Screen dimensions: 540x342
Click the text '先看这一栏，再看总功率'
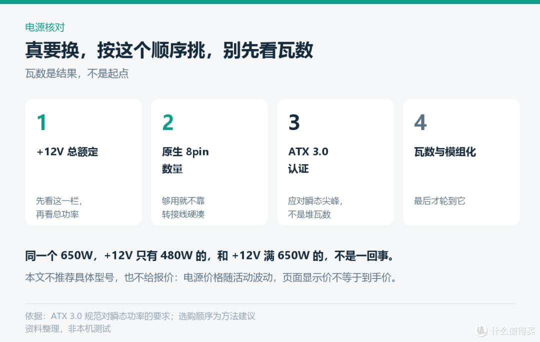59,207
